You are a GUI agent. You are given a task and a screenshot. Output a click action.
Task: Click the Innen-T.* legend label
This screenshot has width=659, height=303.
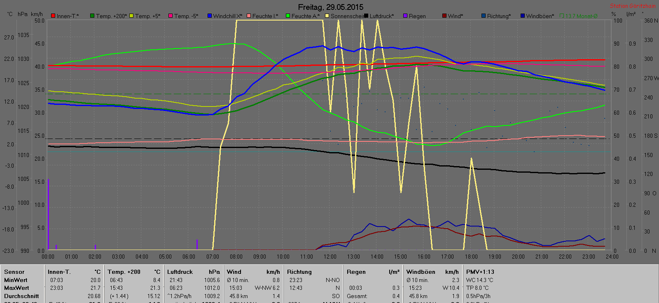click(x=68, y=16)
